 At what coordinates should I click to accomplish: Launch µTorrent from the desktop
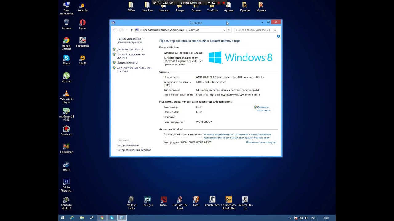[x=66, y=77]
